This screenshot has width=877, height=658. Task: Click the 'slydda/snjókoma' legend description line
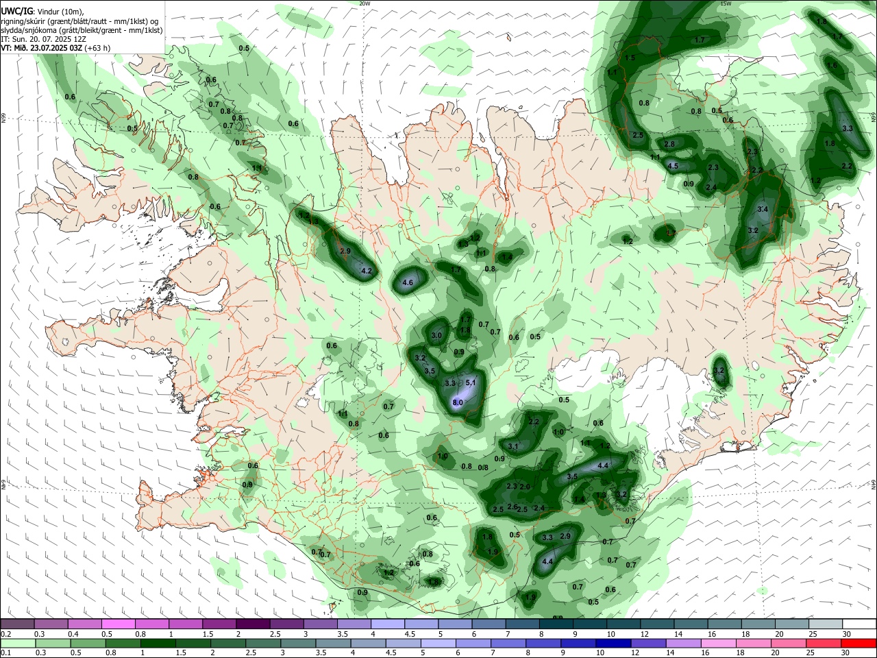tap(81, 30)
